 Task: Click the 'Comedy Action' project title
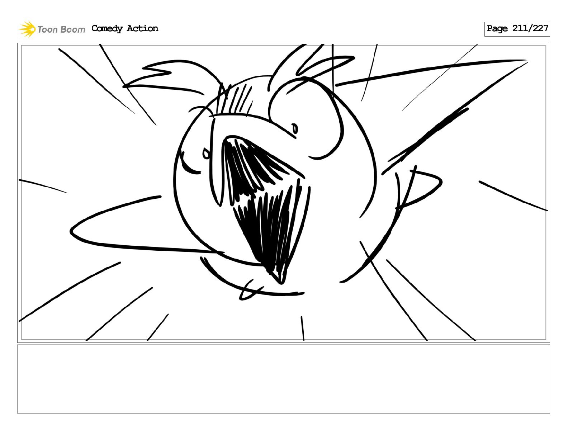(x=125, y=29)
